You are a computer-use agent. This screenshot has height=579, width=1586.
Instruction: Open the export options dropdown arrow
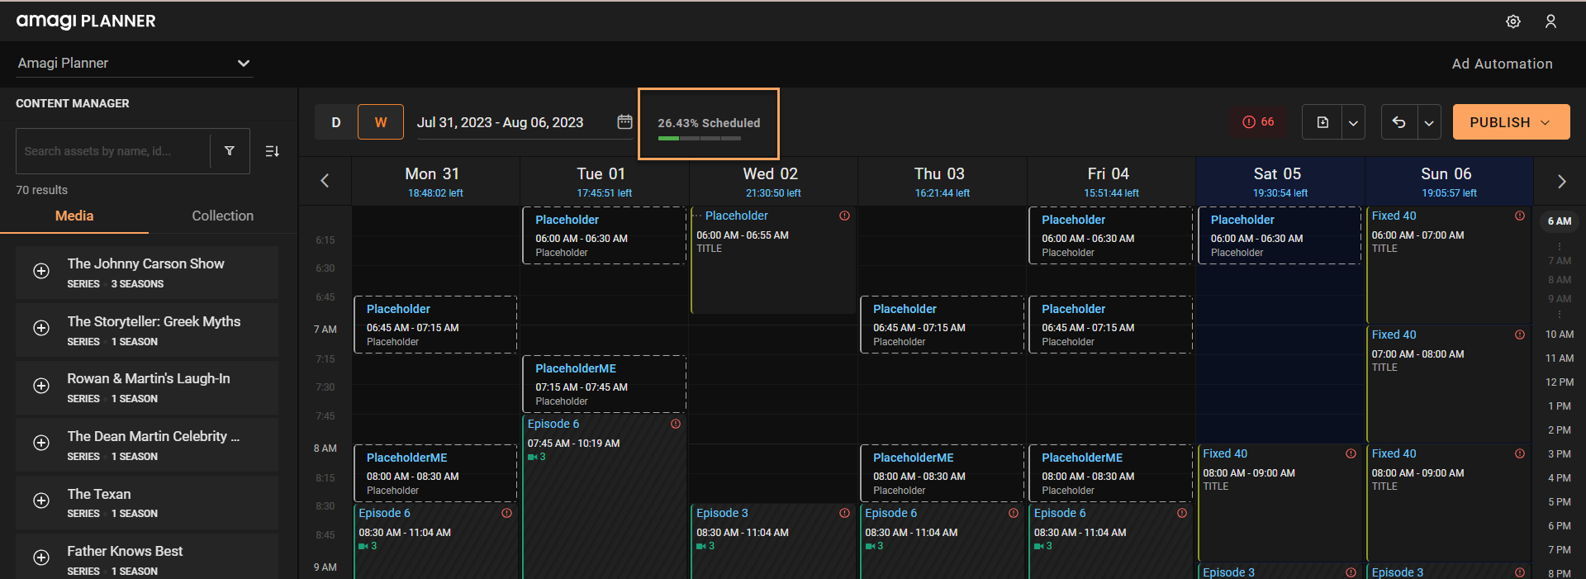pos(1353,122)
